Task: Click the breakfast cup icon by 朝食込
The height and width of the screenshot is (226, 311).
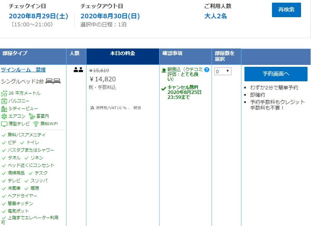Action: point(164,70)
